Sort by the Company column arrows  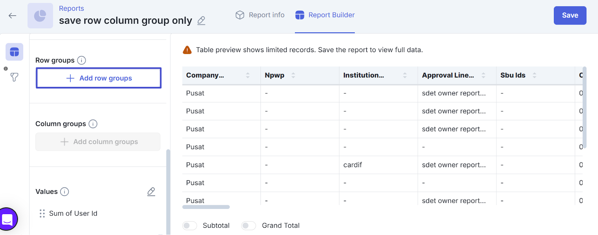click(248, 75)
